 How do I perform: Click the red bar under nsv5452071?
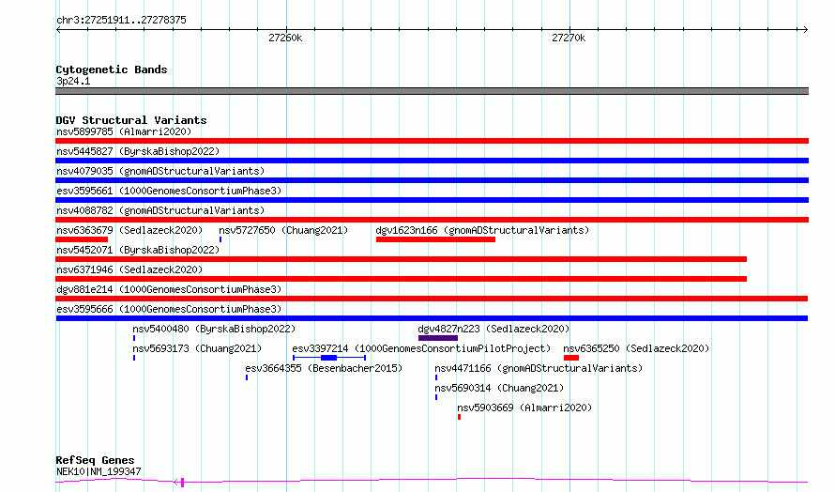tap(401, 259)
